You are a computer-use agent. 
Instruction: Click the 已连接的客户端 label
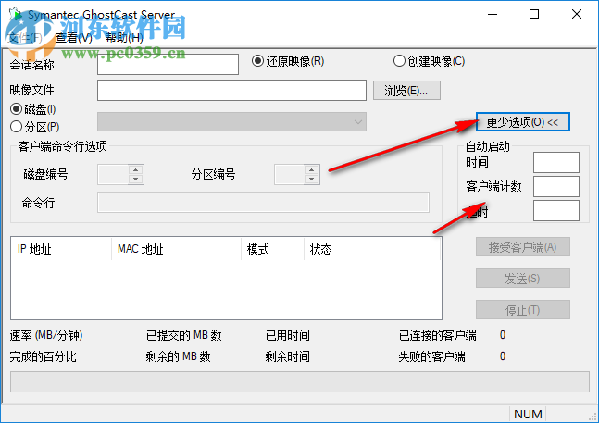tap(437, 335)
